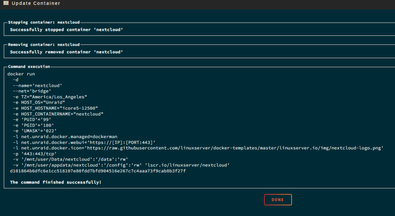Image resolution: width=395 pixels, height=216 pixels.
Task: Select the 'Removing container: nextcloud' heading
Action: [x=44, y=45]
